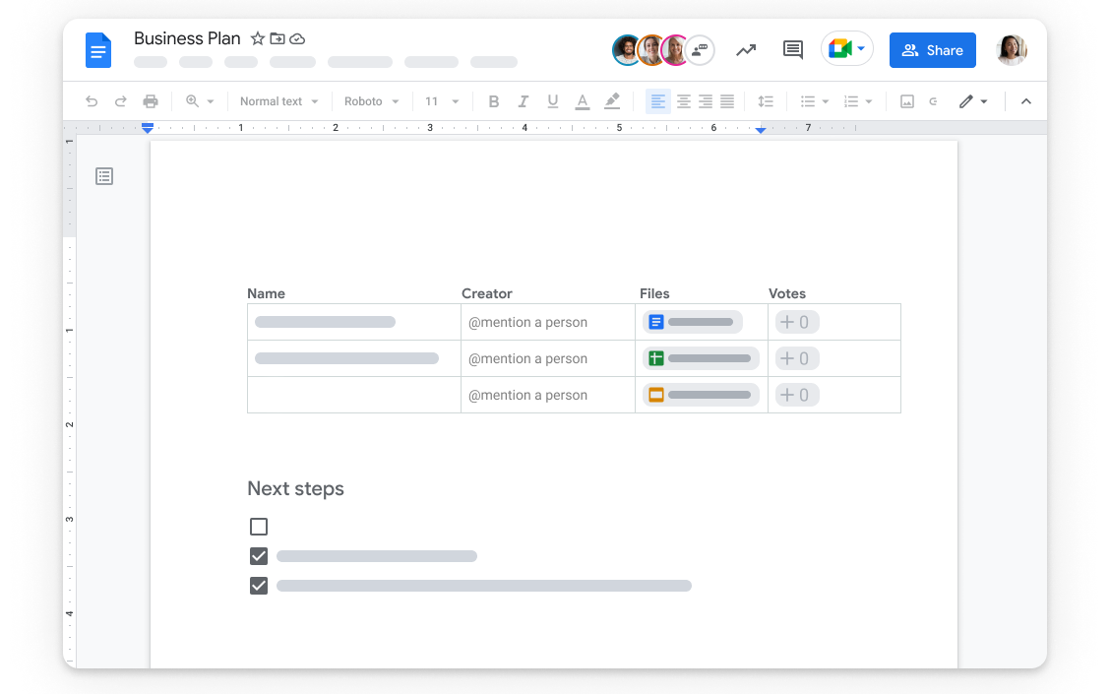Expand the Google Meet dropdown arrow

tap(863, 49)
